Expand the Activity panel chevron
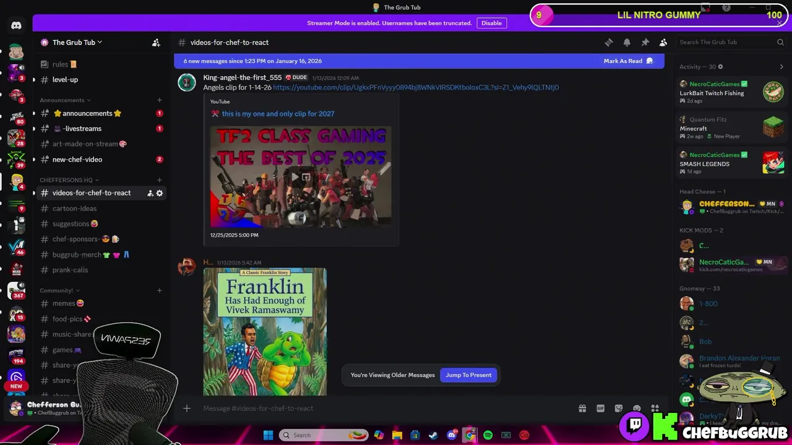 click(x=781, y=67)
